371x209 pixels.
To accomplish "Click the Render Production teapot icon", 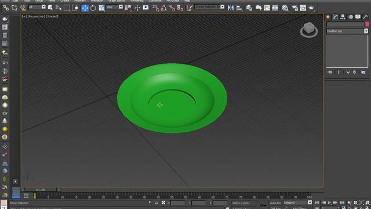I will [x=311, y=8].
